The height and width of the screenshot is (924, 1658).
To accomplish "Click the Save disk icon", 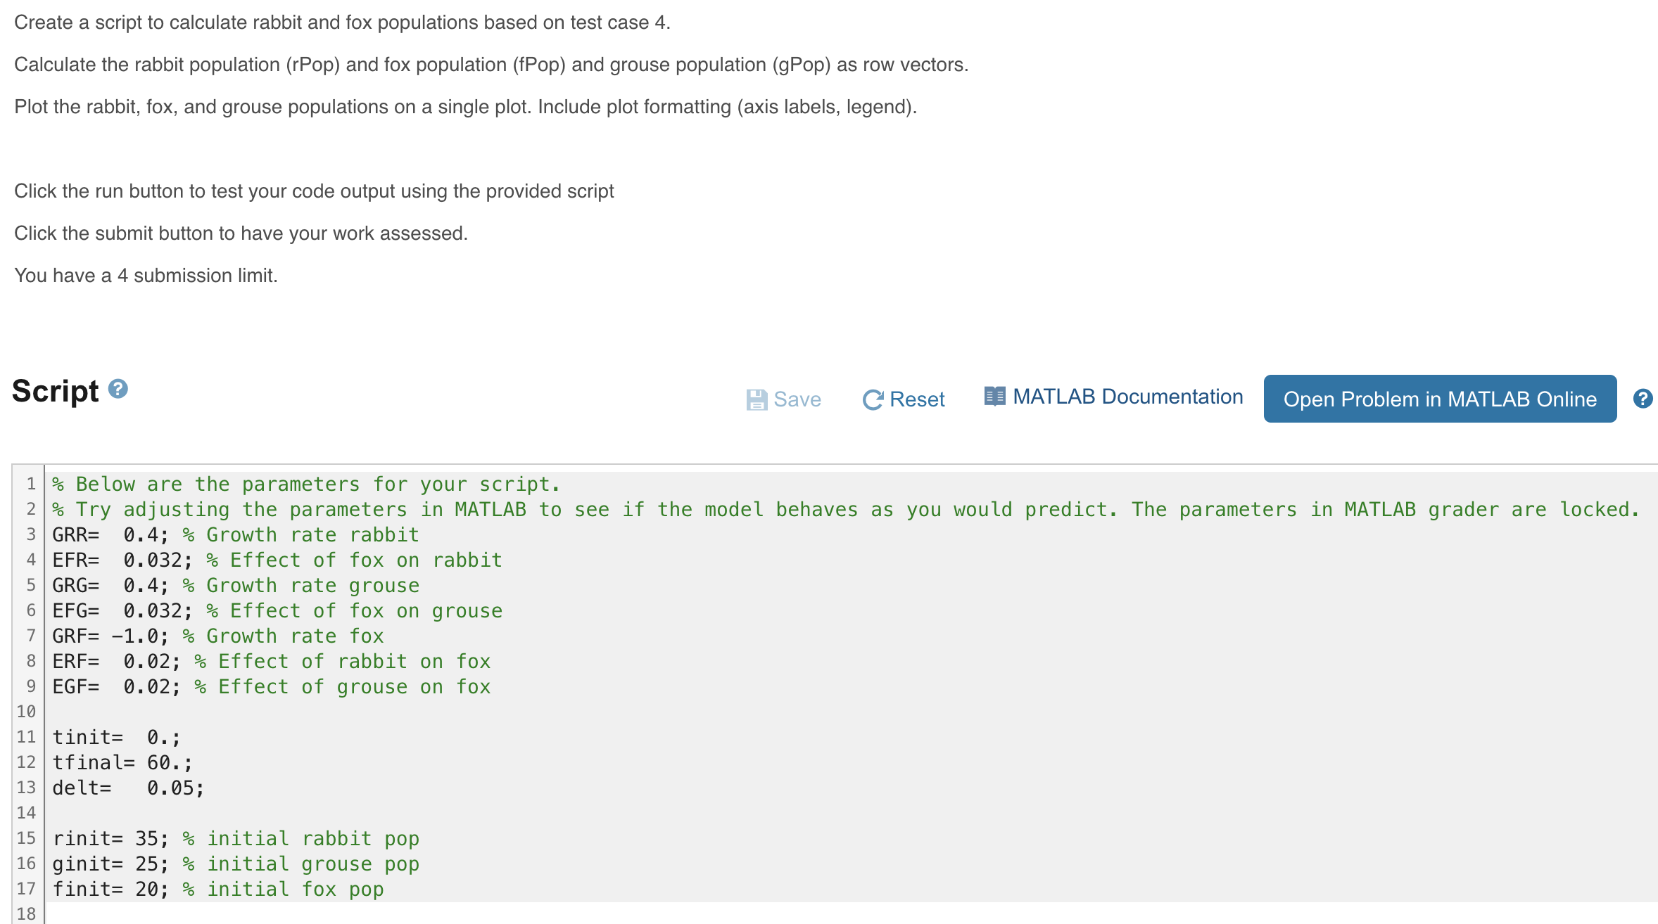I will click(757, 399).
